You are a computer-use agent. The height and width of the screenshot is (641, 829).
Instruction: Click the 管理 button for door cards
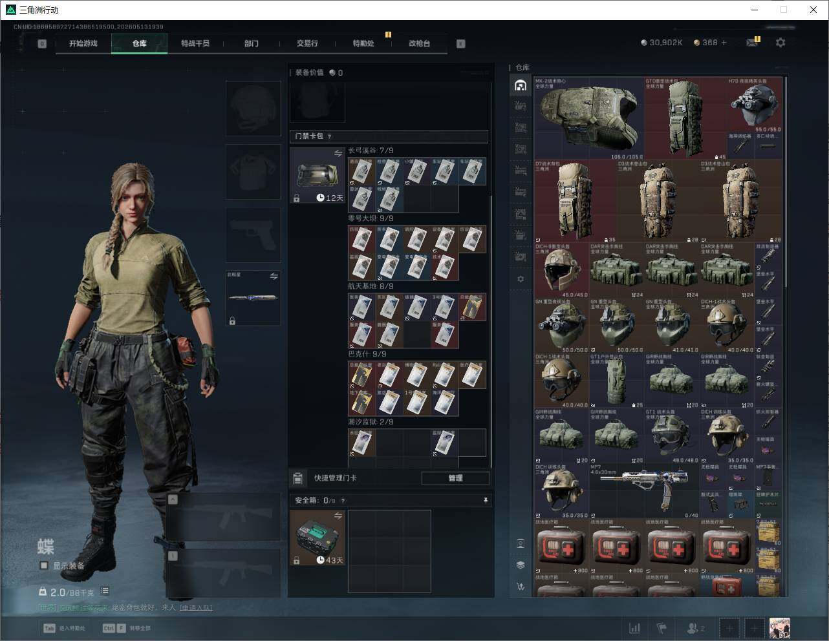[x=455, y=478]
